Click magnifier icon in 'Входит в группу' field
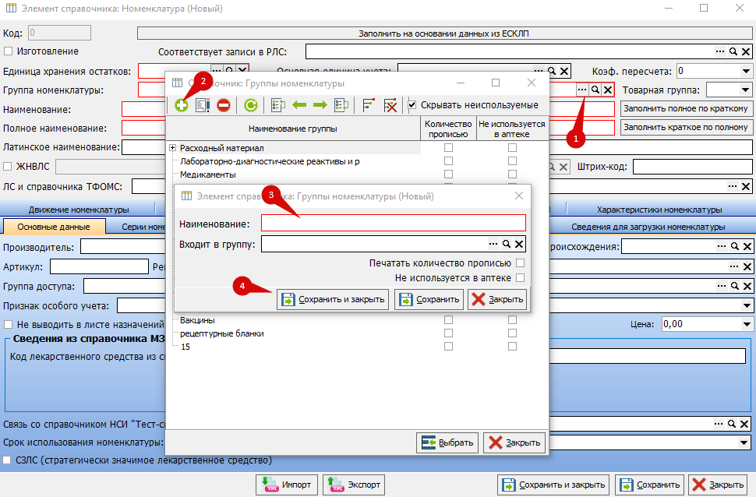This screenshot has width=756, height=497. coord(506,245)
